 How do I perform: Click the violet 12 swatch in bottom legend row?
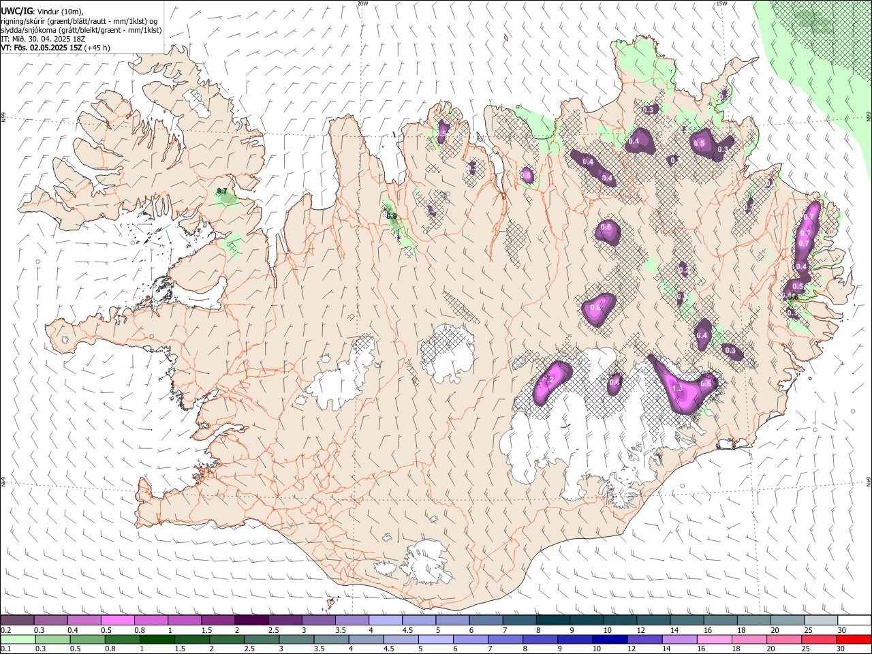point(644,639)
